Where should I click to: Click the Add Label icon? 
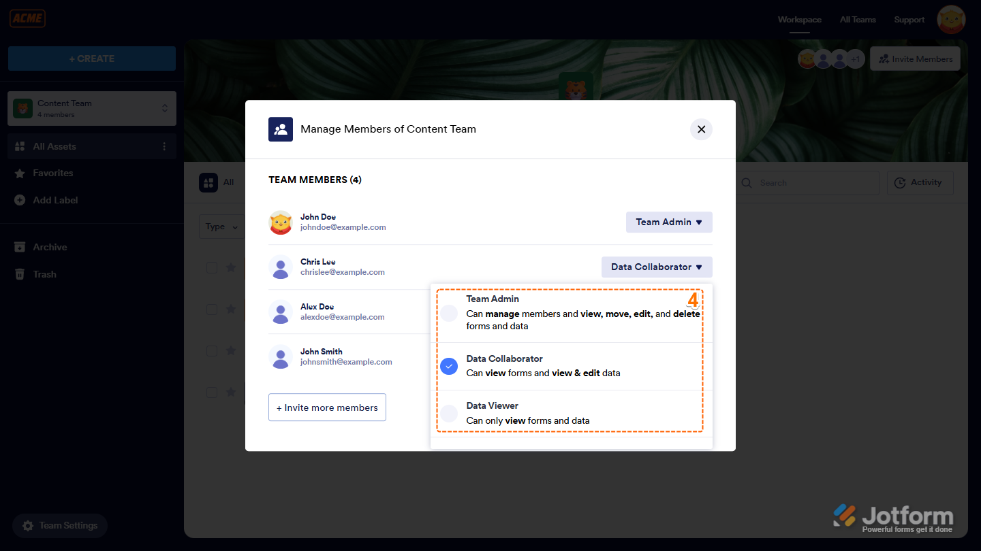pos(19,200)
